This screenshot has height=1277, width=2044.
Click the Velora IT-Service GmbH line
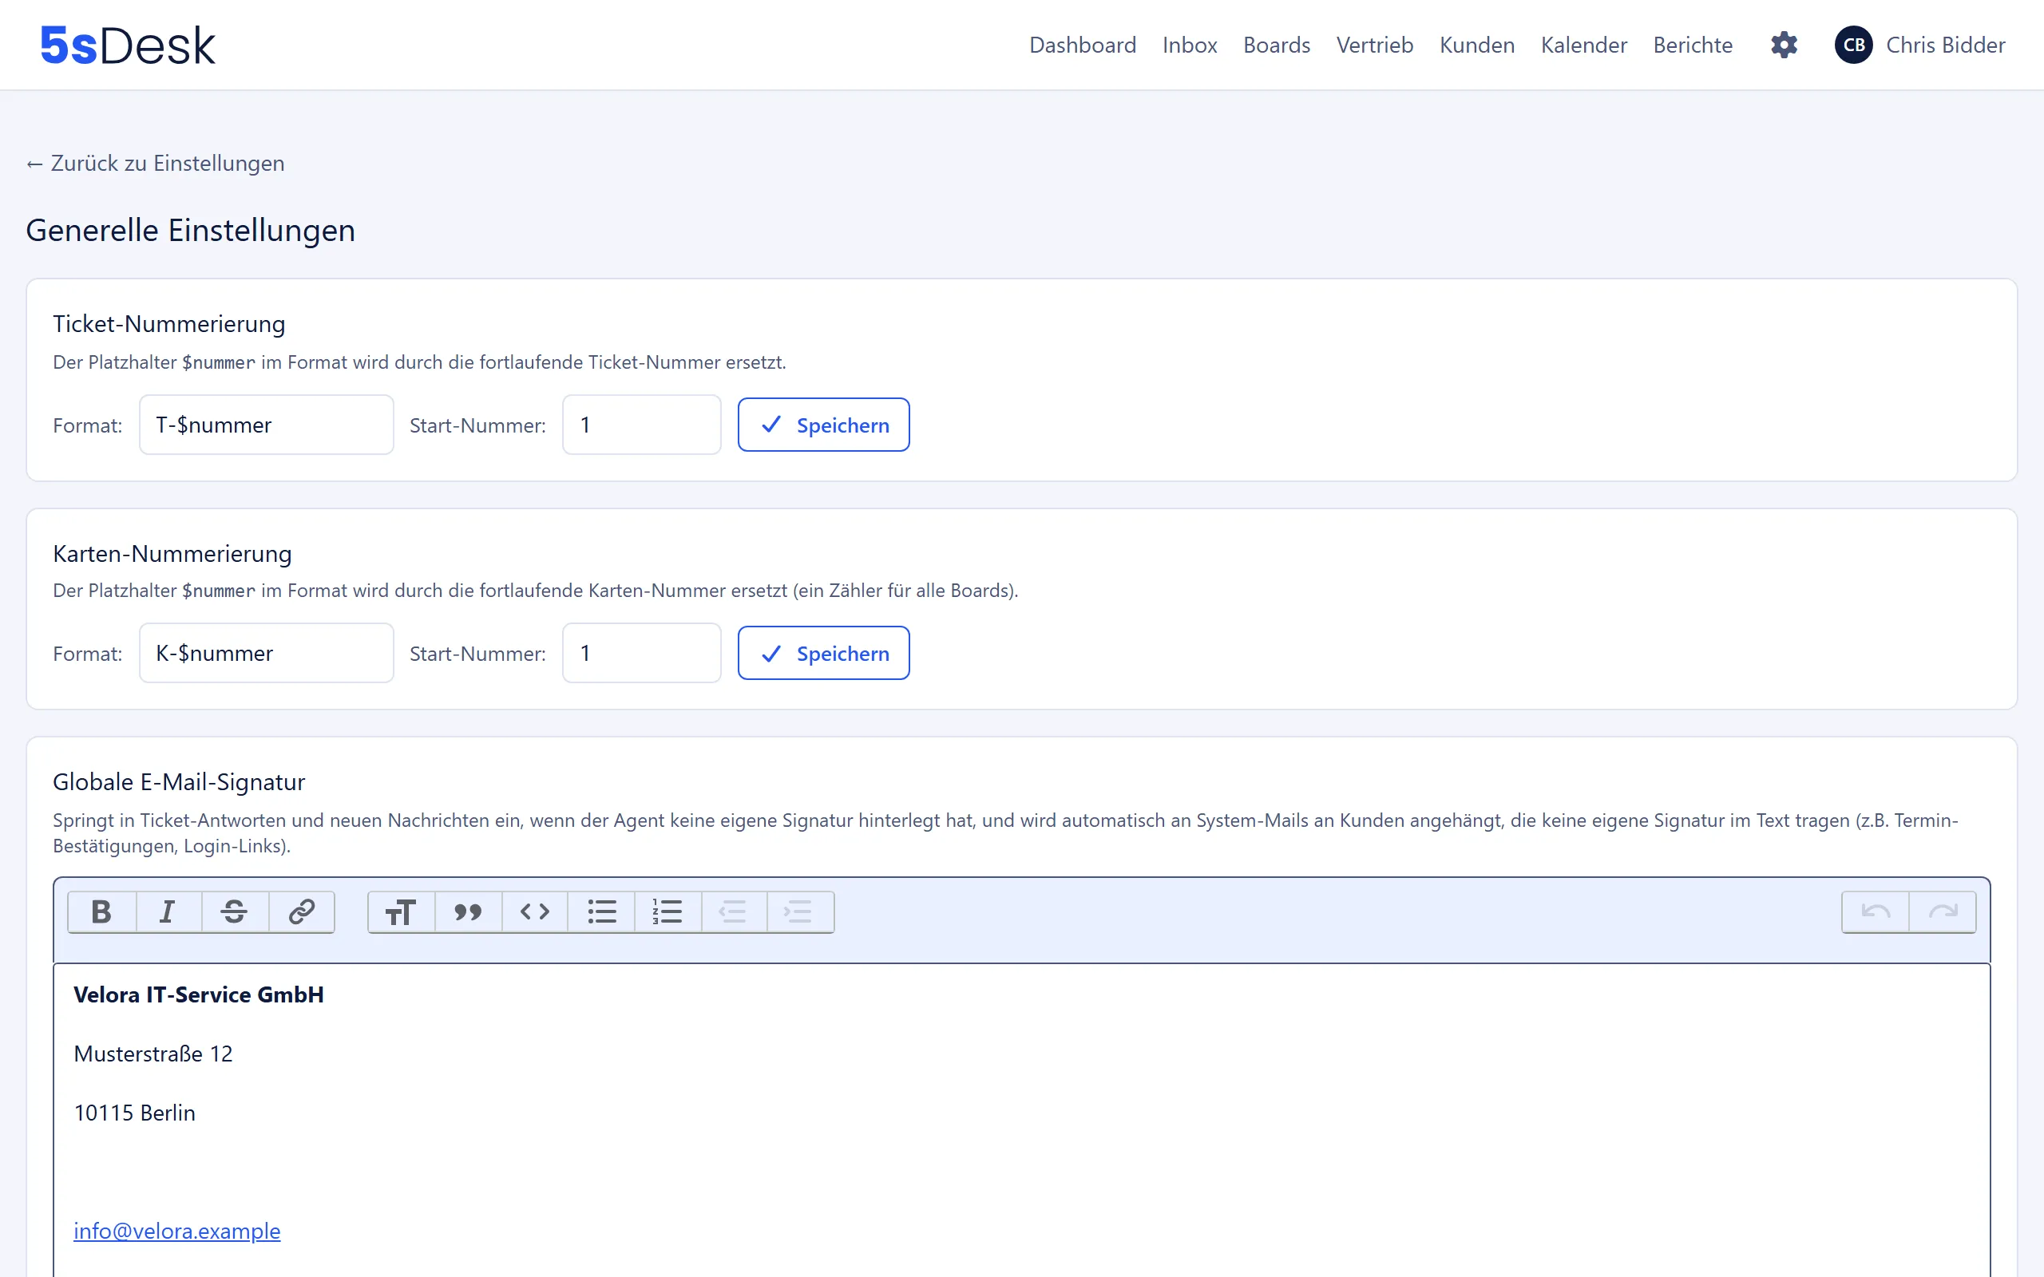[199, 994]
